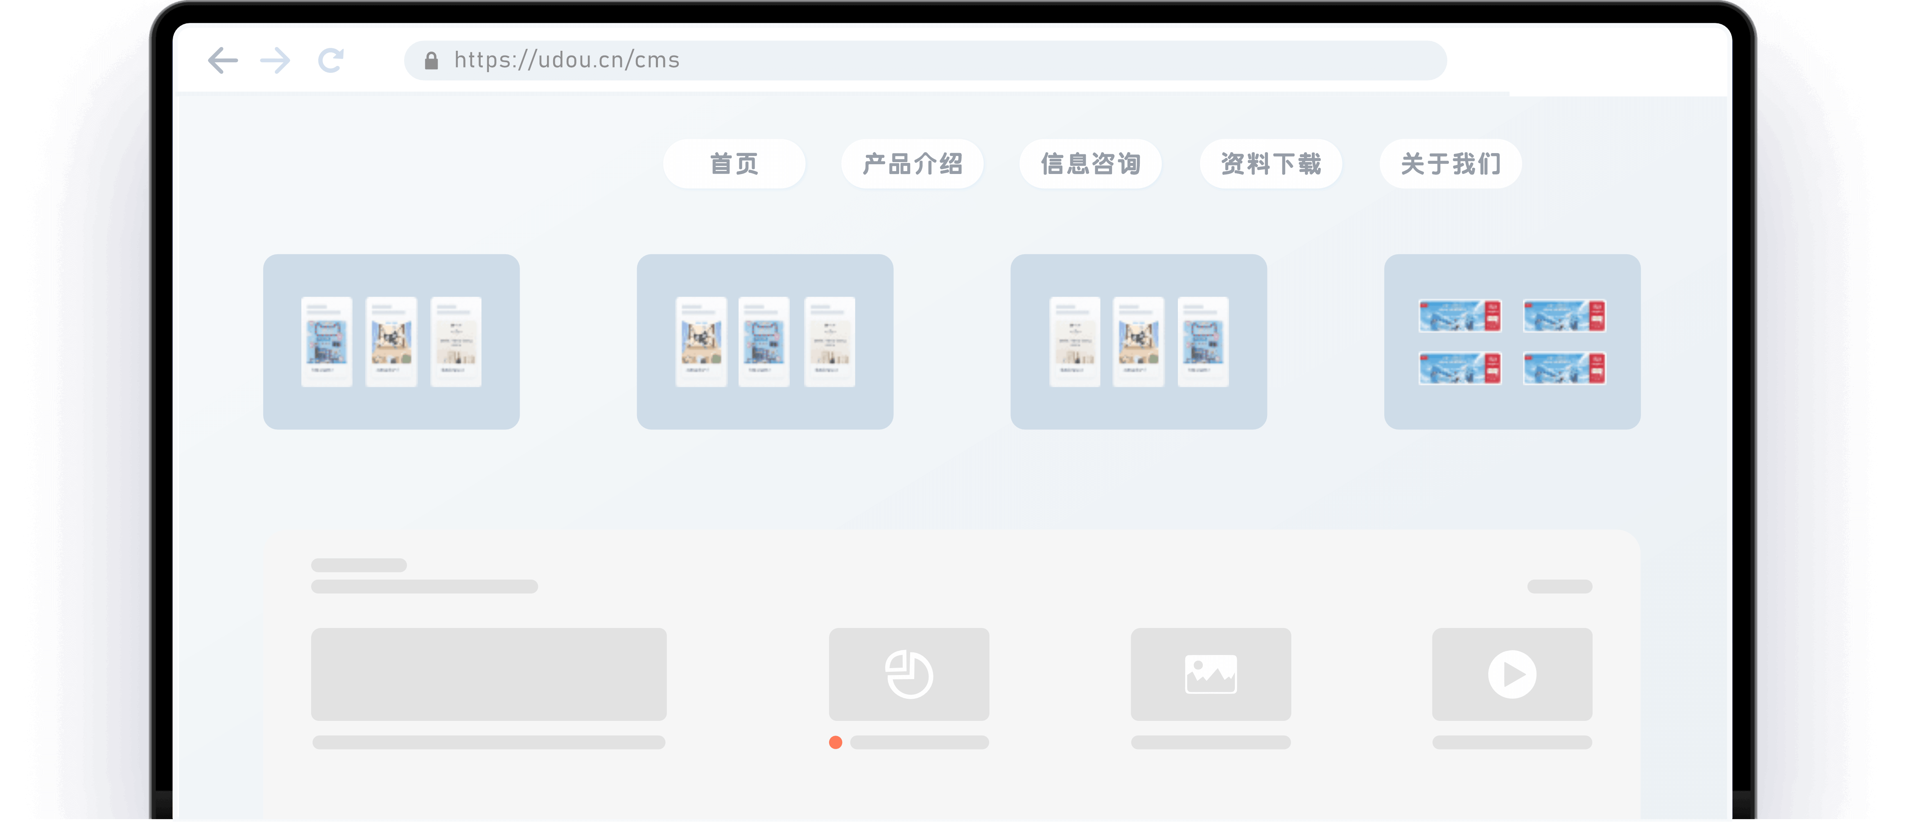
Task: Click the picture image icon card
Action: point(1211,674)
